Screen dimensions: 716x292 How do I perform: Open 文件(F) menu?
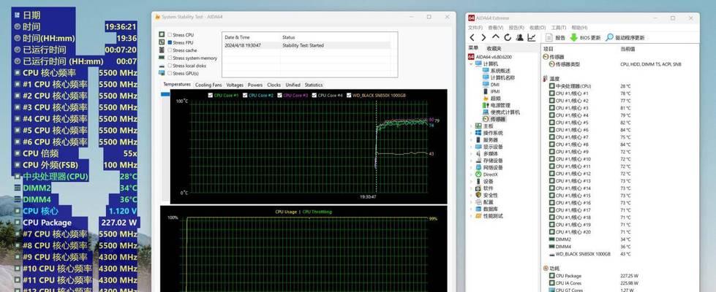(x=475, y=27)
